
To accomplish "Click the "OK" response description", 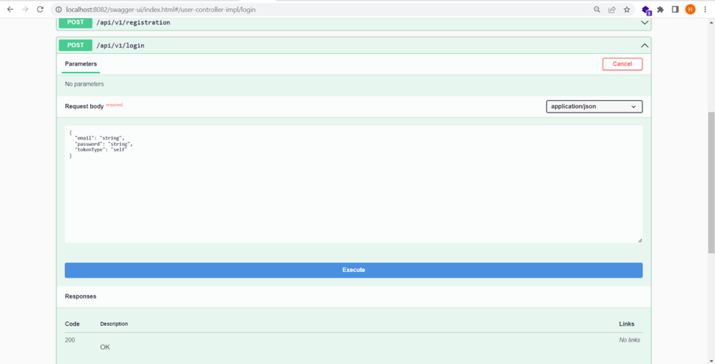I will tap(105, 347).
